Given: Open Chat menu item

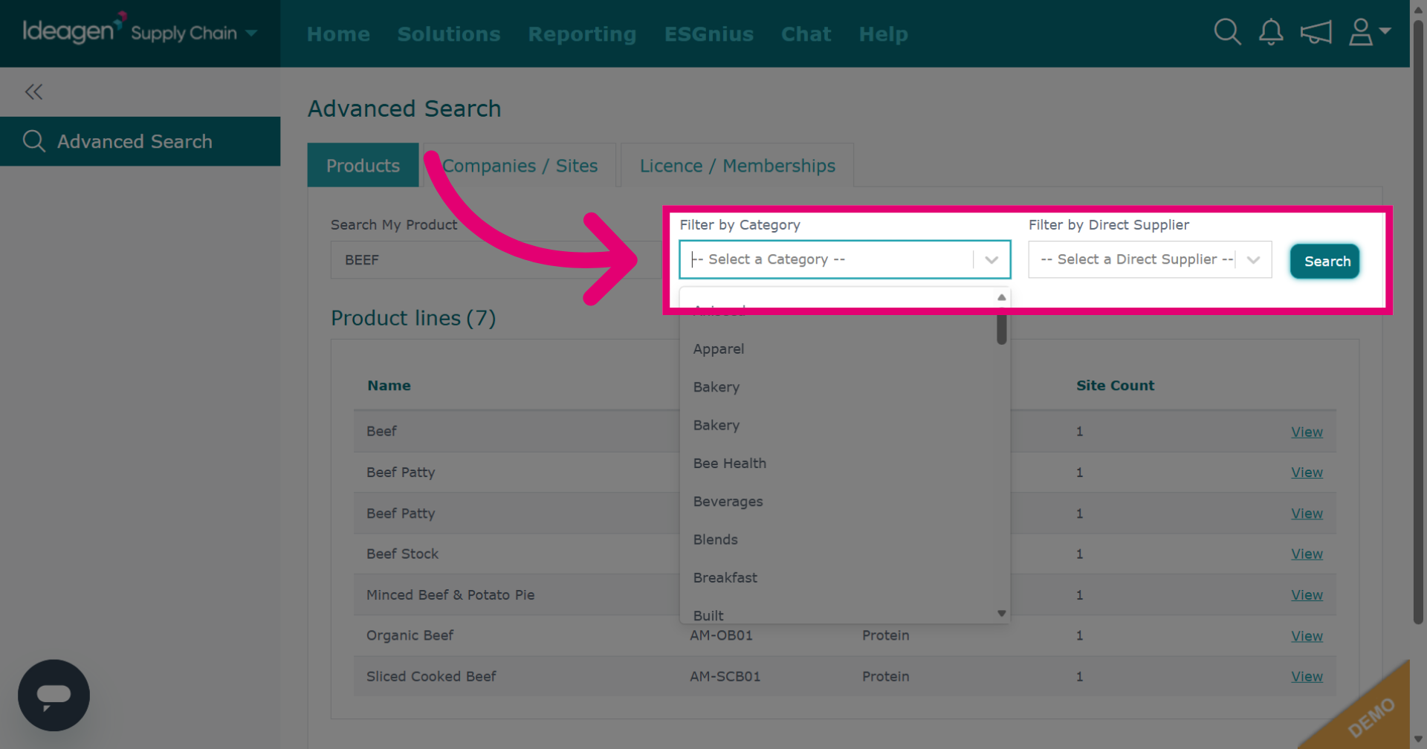Looking at the screenshot, I should pyautogui.click(x=806, y=34).
